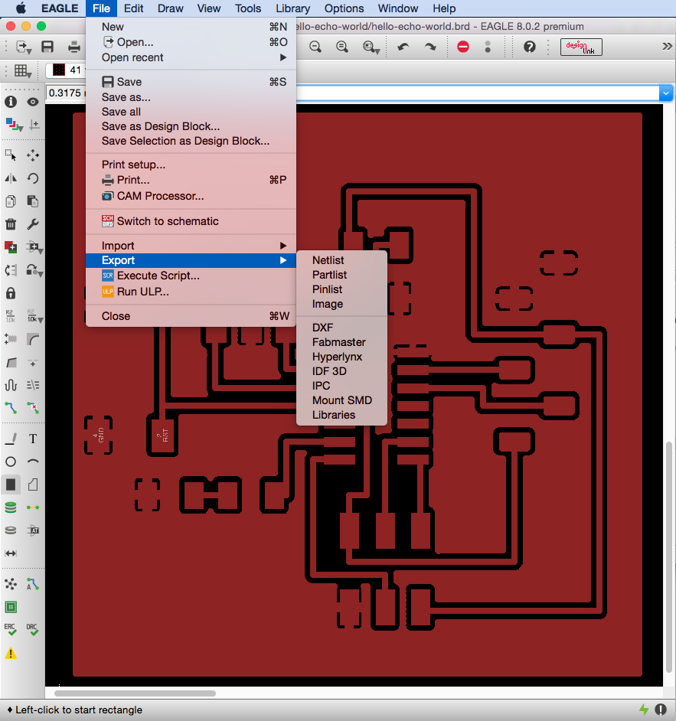Run the Autorouter tool
The height and width of the screenshot is (721, 676).
[x=33, y=585]
